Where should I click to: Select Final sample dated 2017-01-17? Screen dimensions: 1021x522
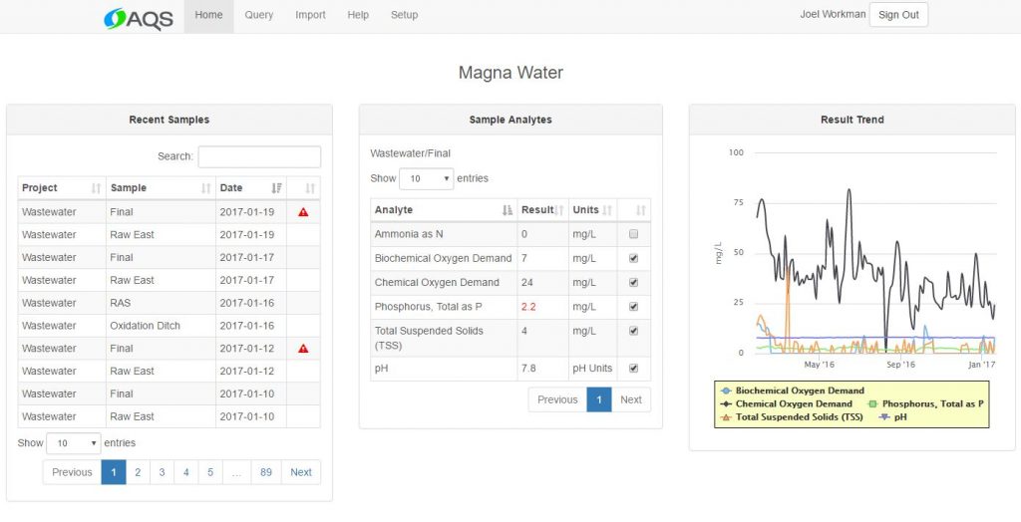point(170,258)
